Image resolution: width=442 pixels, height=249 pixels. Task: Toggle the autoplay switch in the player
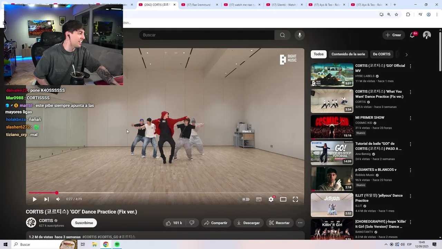coord(246,199)
